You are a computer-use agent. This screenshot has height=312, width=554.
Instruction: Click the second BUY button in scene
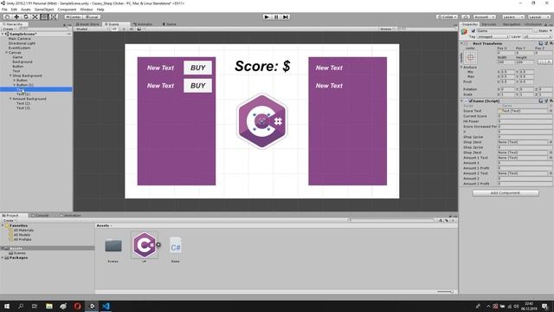(x=198, y=86)
